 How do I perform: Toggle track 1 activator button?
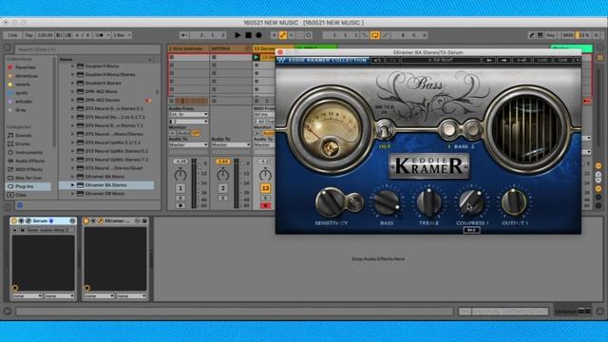pyautogui.click(x=180, y=188)
